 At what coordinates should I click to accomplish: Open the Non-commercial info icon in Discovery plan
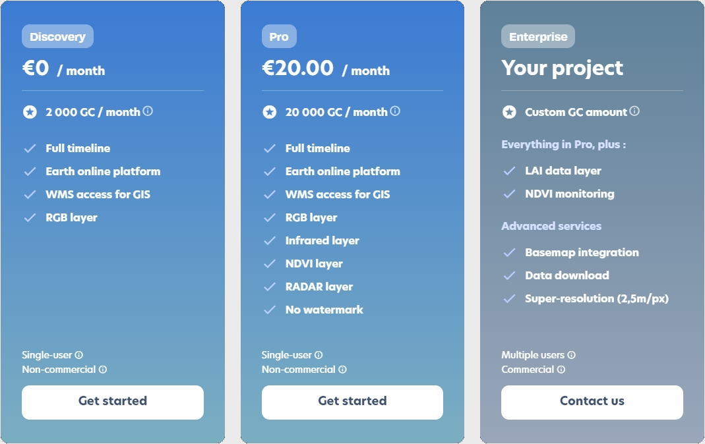(102, 370)
